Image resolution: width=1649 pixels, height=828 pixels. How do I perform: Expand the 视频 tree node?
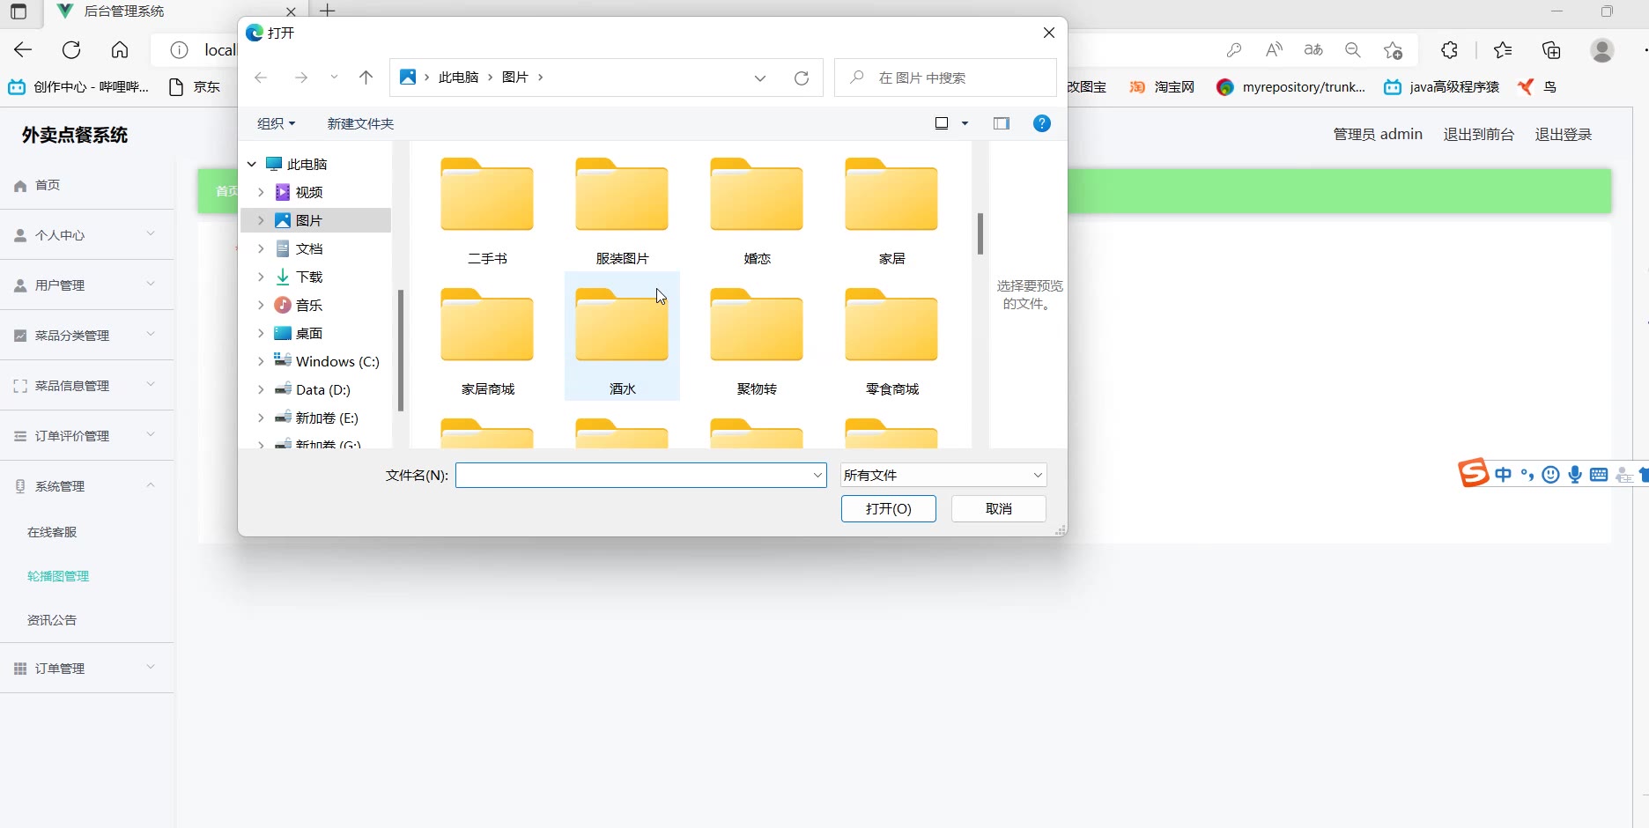(x=261, y=192)
